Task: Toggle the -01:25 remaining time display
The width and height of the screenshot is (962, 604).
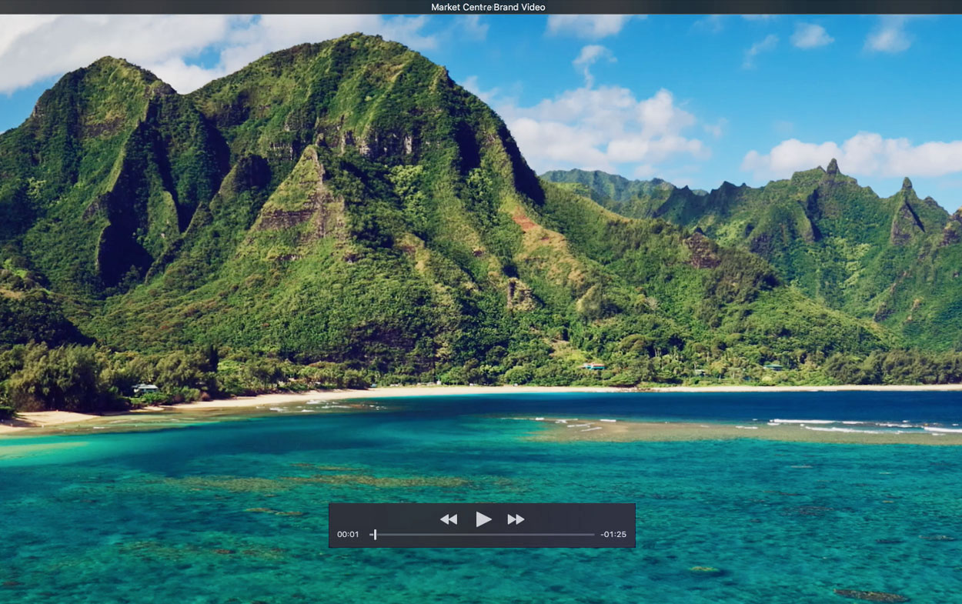Action: (x=613, y=535)
